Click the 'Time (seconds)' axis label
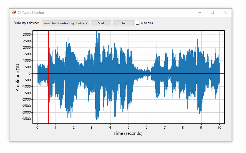The height and width of the screenshot is (153, 246). tap(128, 133)
